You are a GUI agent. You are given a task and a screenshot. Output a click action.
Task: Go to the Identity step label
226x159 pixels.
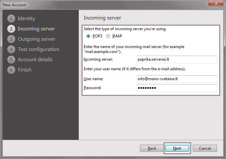coord(26,19)
